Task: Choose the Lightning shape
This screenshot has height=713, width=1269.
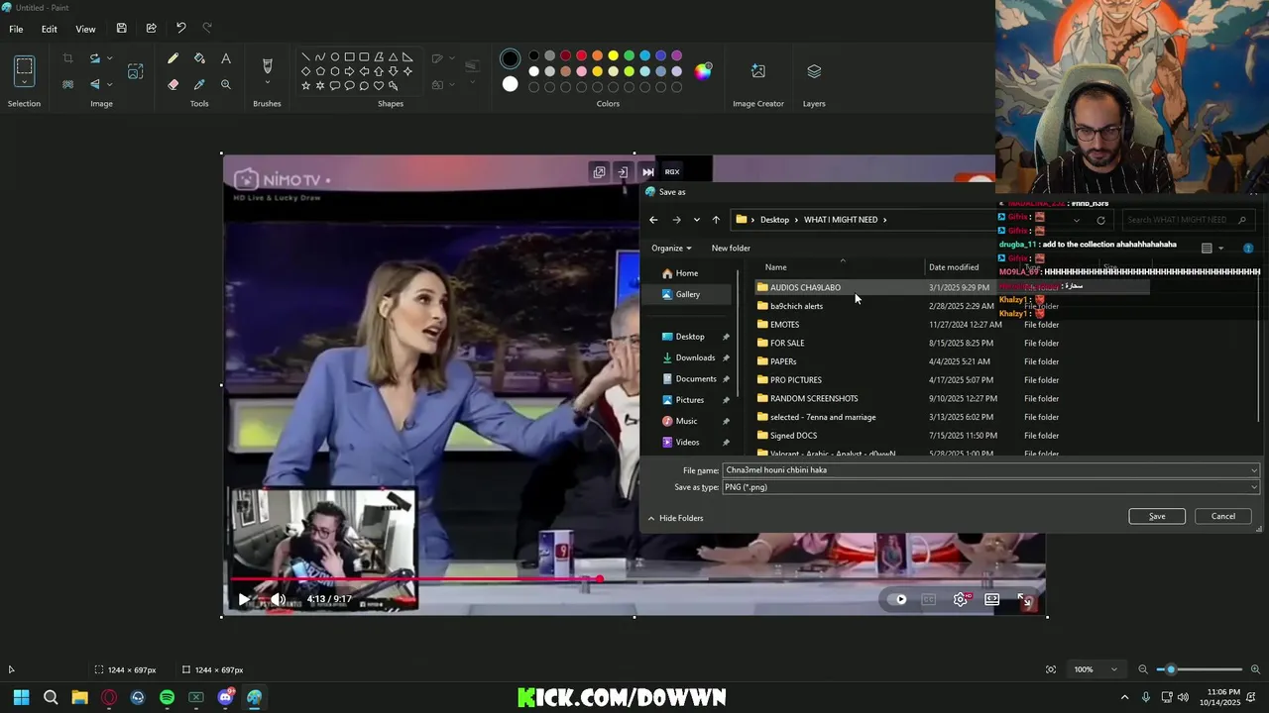Action: (394, 86)
